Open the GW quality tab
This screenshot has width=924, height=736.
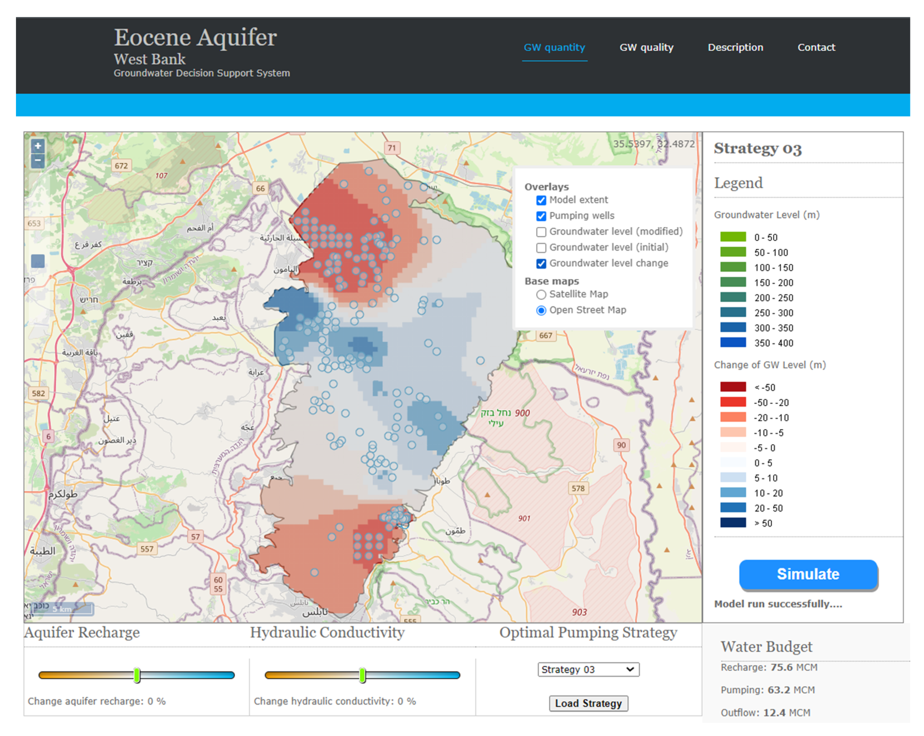pyautogui.click(x=646, y=48)
